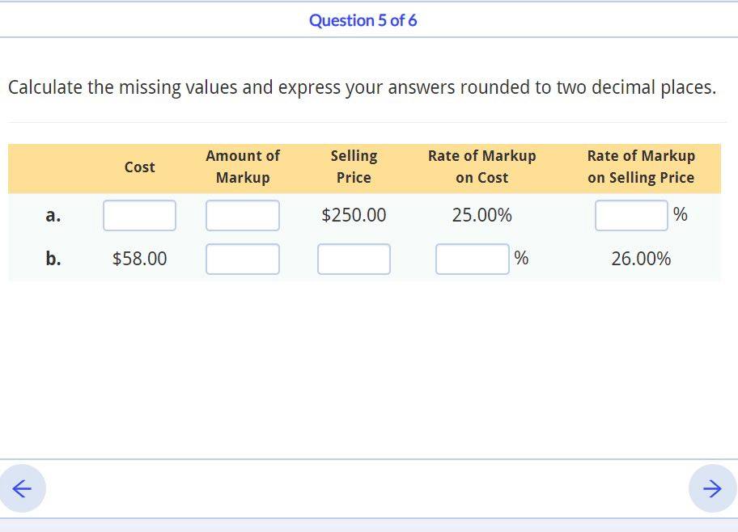Click the instruction text about rounding answers
Screen dimensions: 738x532
(x=363, y=87)
